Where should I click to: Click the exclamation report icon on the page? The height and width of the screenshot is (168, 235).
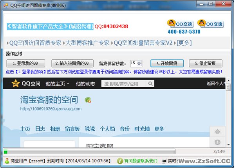click(x=217, y=142)
